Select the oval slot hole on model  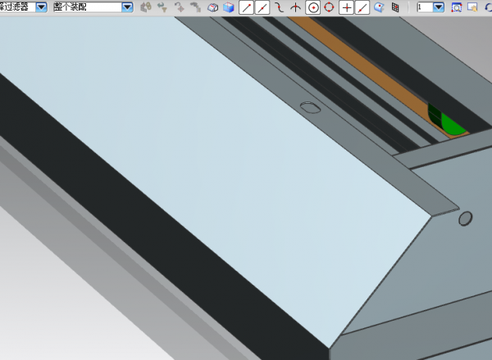click(310, 107)
